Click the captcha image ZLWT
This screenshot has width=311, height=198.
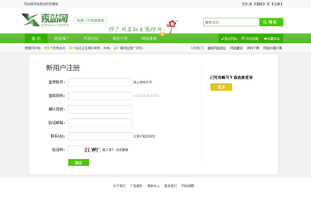92,150
